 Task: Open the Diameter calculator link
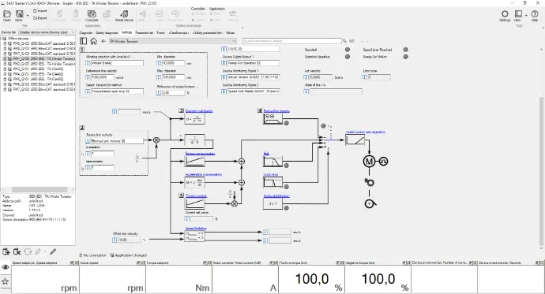(x=199, y=111)
